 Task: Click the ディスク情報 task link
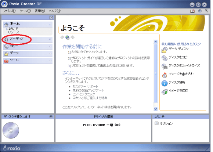(177, 82)
